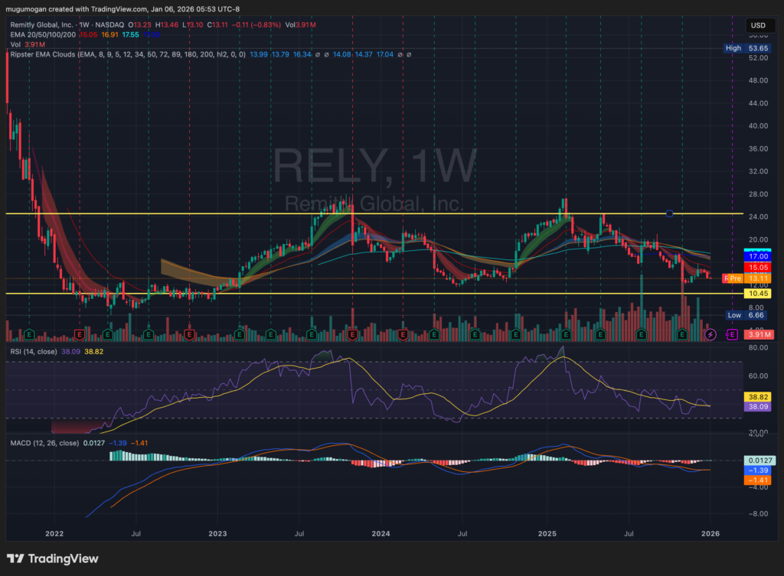Screen dimensions: 784x576
Task: Click the yellow 10.45 price level label
Action: [x=759, y=294]
